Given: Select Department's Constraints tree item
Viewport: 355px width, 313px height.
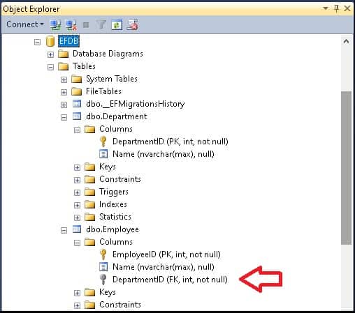Looking at the screenshot, I should [120, 179].
